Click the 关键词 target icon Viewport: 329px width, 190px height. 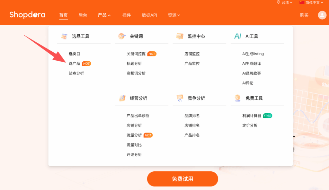pos(122,36)
